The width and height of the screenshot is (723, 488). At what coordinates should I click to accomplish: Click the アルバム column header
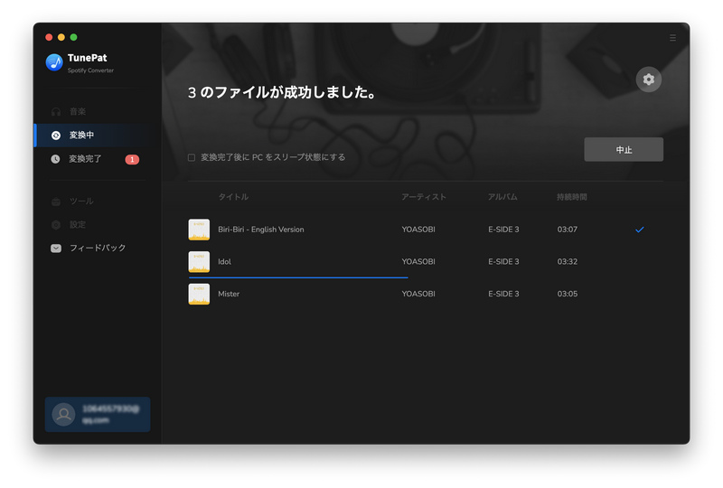[x=502, y=197]
